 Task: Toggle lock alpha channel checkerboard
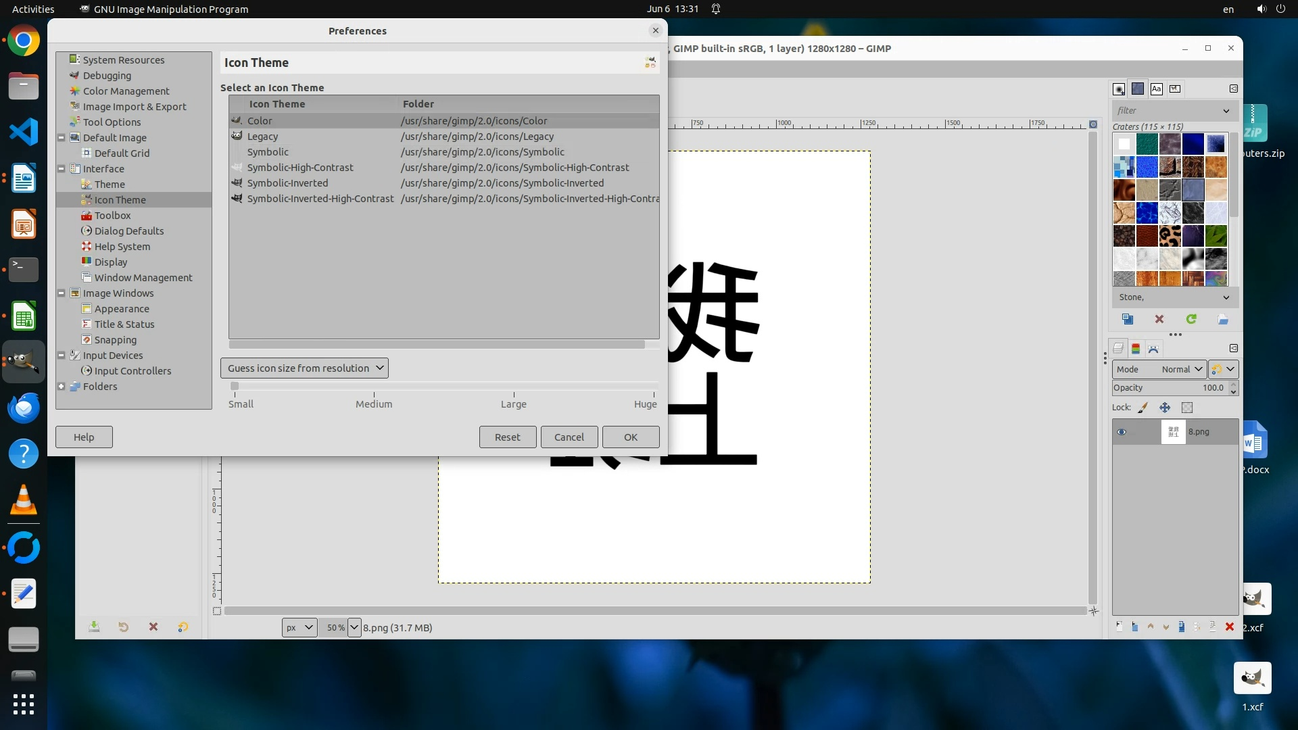(1187, 408)
